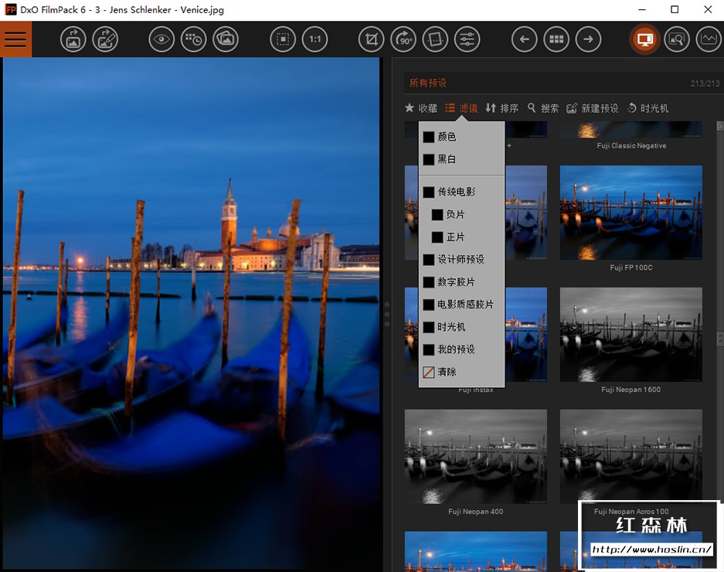Viewport: 724px width, 572px height.
Task: Click the adjustment sliders icon
Action: pyautogui.click(x=467, y=39)
